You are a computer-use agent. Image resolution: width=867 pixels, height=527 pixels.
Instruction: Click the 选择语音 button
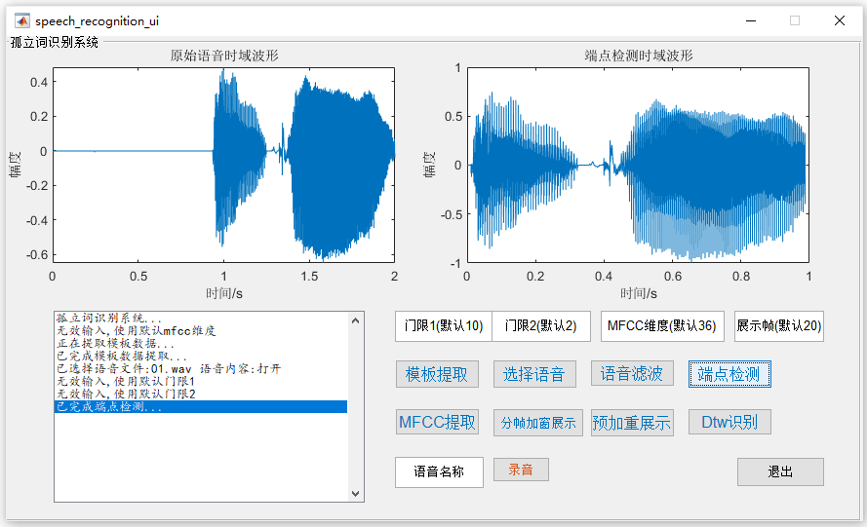tap(534, 374)
